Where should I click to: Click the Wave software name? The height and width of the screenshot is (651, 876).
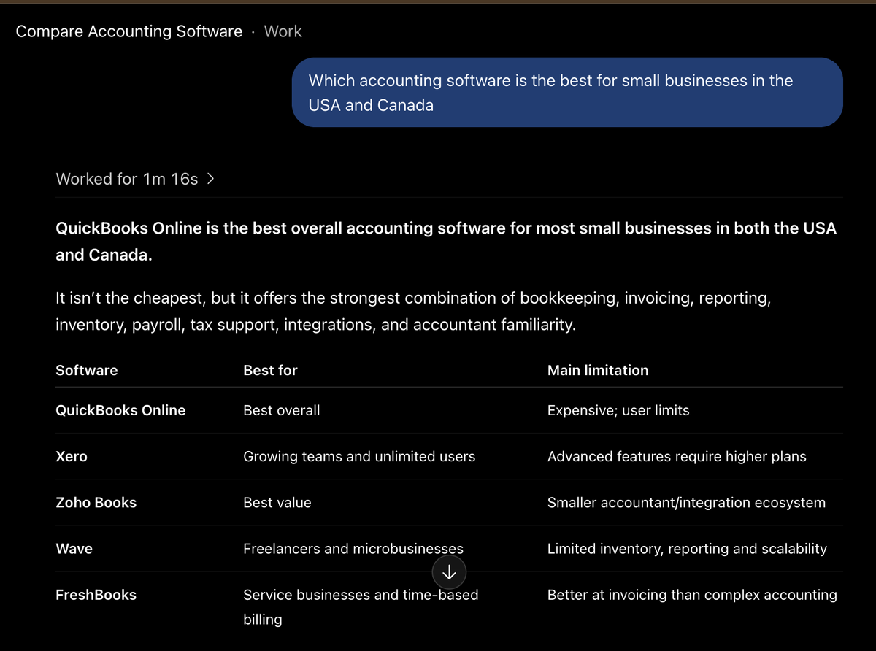74,548
